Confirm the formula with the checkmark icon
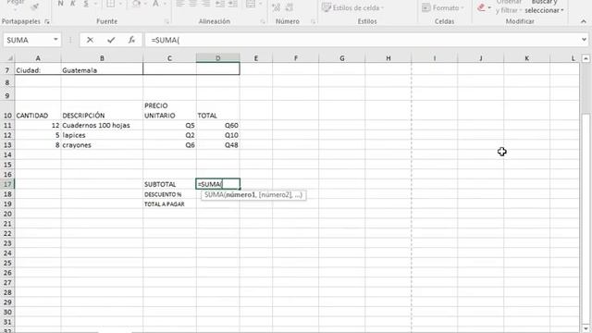Screen dimensions: 592x333 coord(111,40)
